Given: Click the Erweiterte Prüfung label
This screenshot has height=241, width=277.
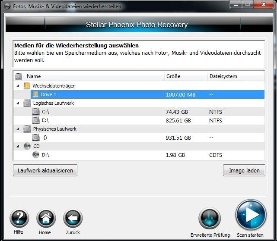Looking at the screenshot, I should point(210,235).
